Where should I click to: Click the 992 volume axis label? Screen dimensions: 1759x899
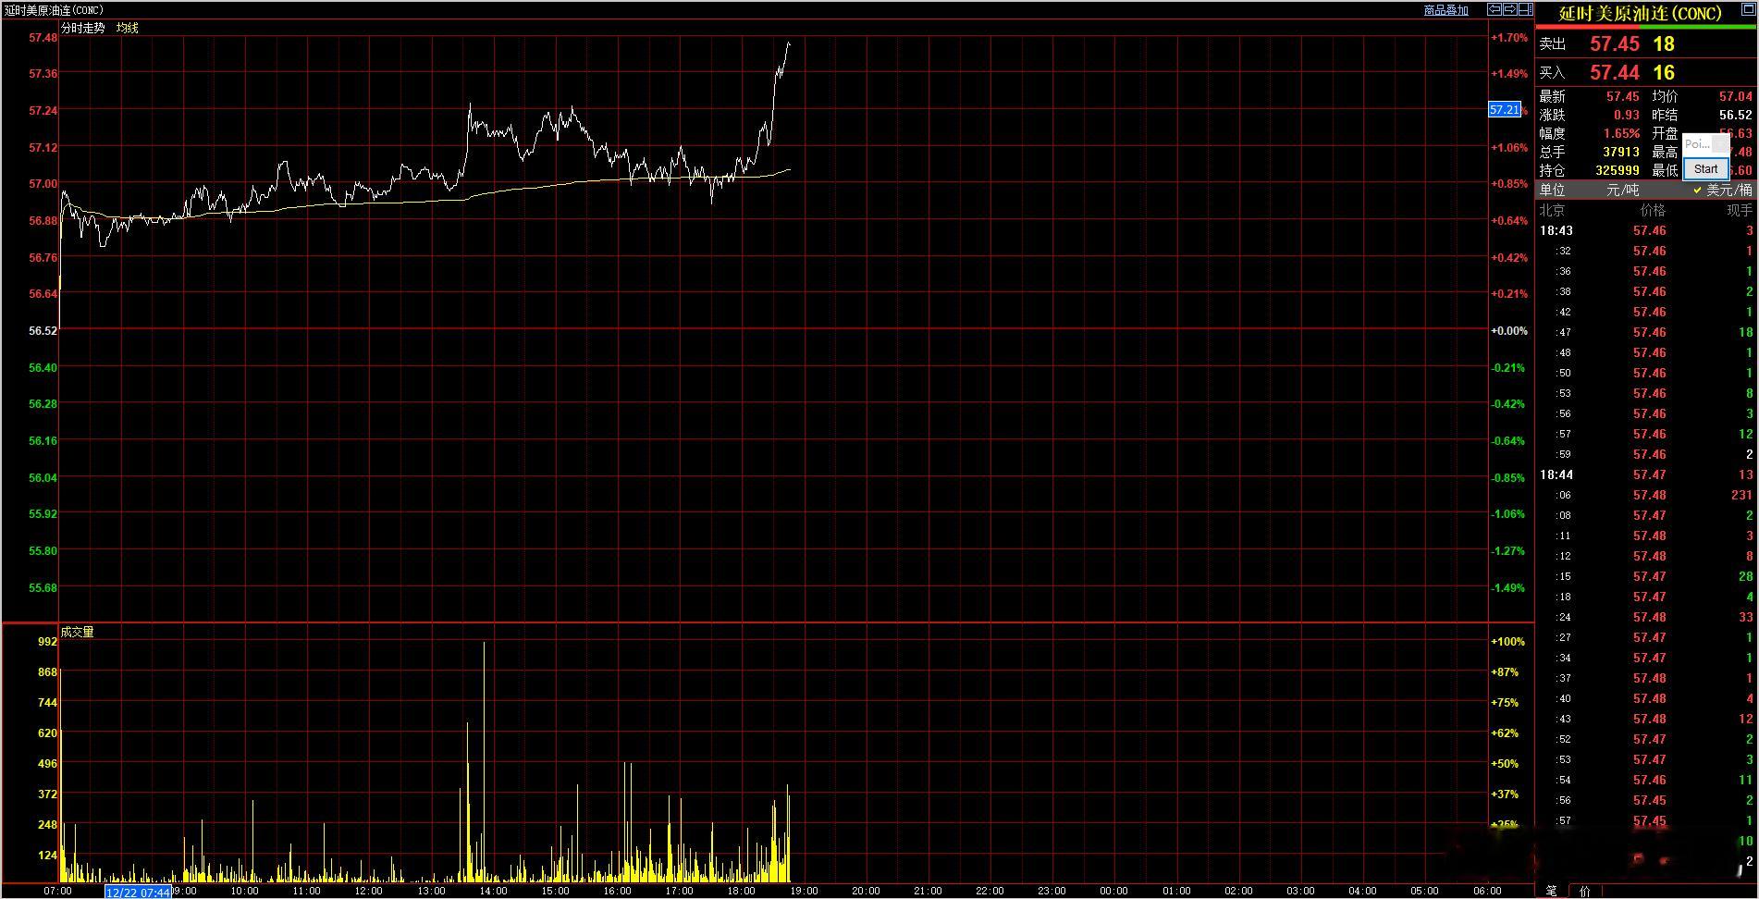47,641
